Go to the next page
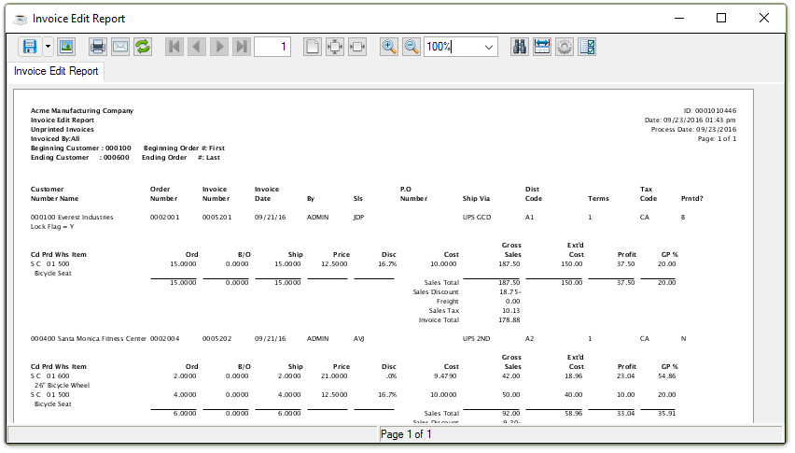Screen dimensions: 795x453 [219, 47]
